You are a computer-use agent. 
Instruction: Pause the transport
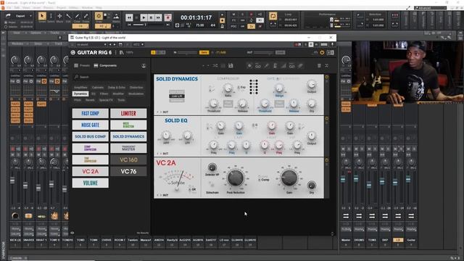tap(152, 17)
